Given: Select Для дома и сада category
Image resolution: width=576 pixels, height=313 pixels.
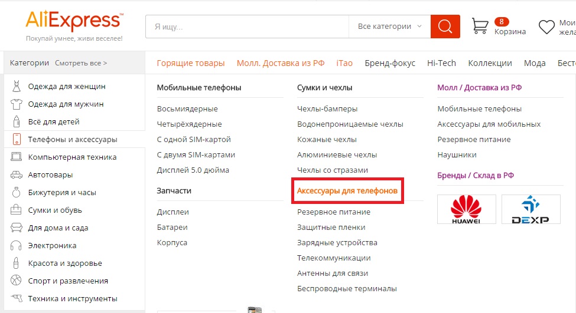Looking at the screenshot, I should [58, 228].
